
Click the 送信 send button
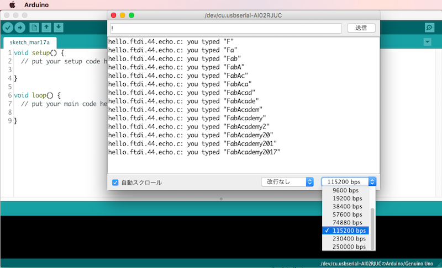click(361, 28)
